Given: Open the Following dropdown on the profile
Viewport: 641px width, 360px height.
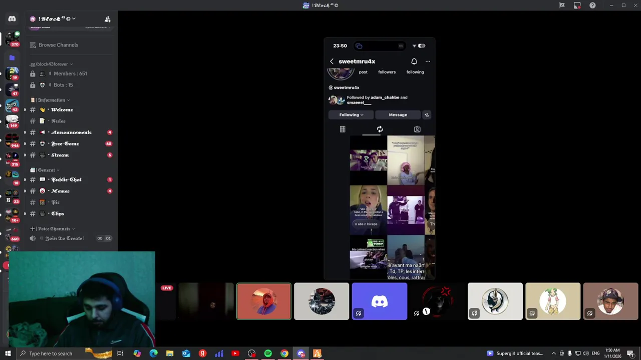Looking at the screenshot, I should [351, 115].
